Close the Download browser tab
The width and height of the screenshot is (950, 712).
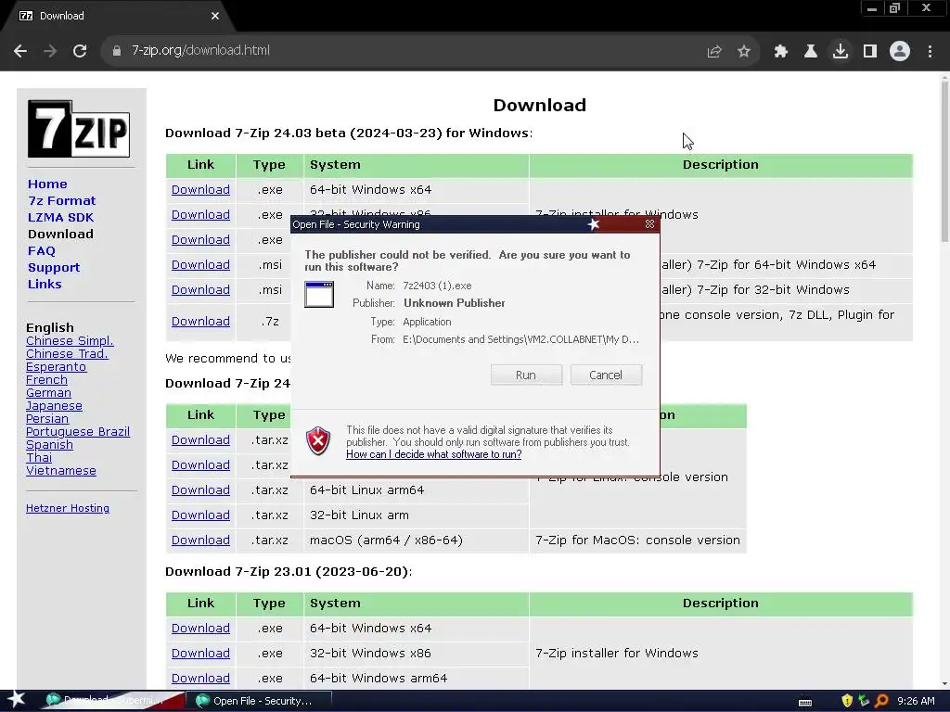pyautogui.click(x=215, y=16)
